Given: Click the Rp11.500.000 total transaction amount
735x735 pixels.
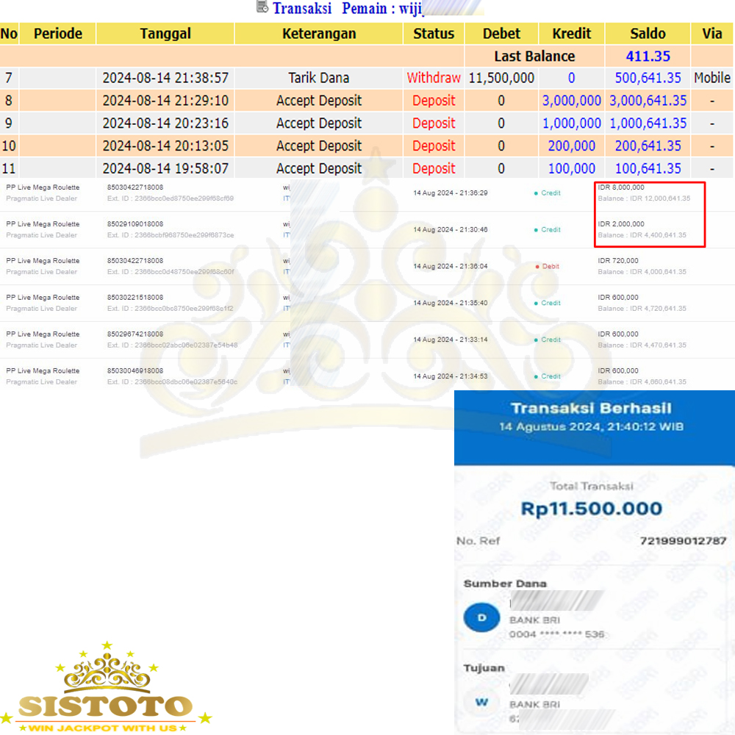Looking at the screenshot, I should (x=592, y=509).
